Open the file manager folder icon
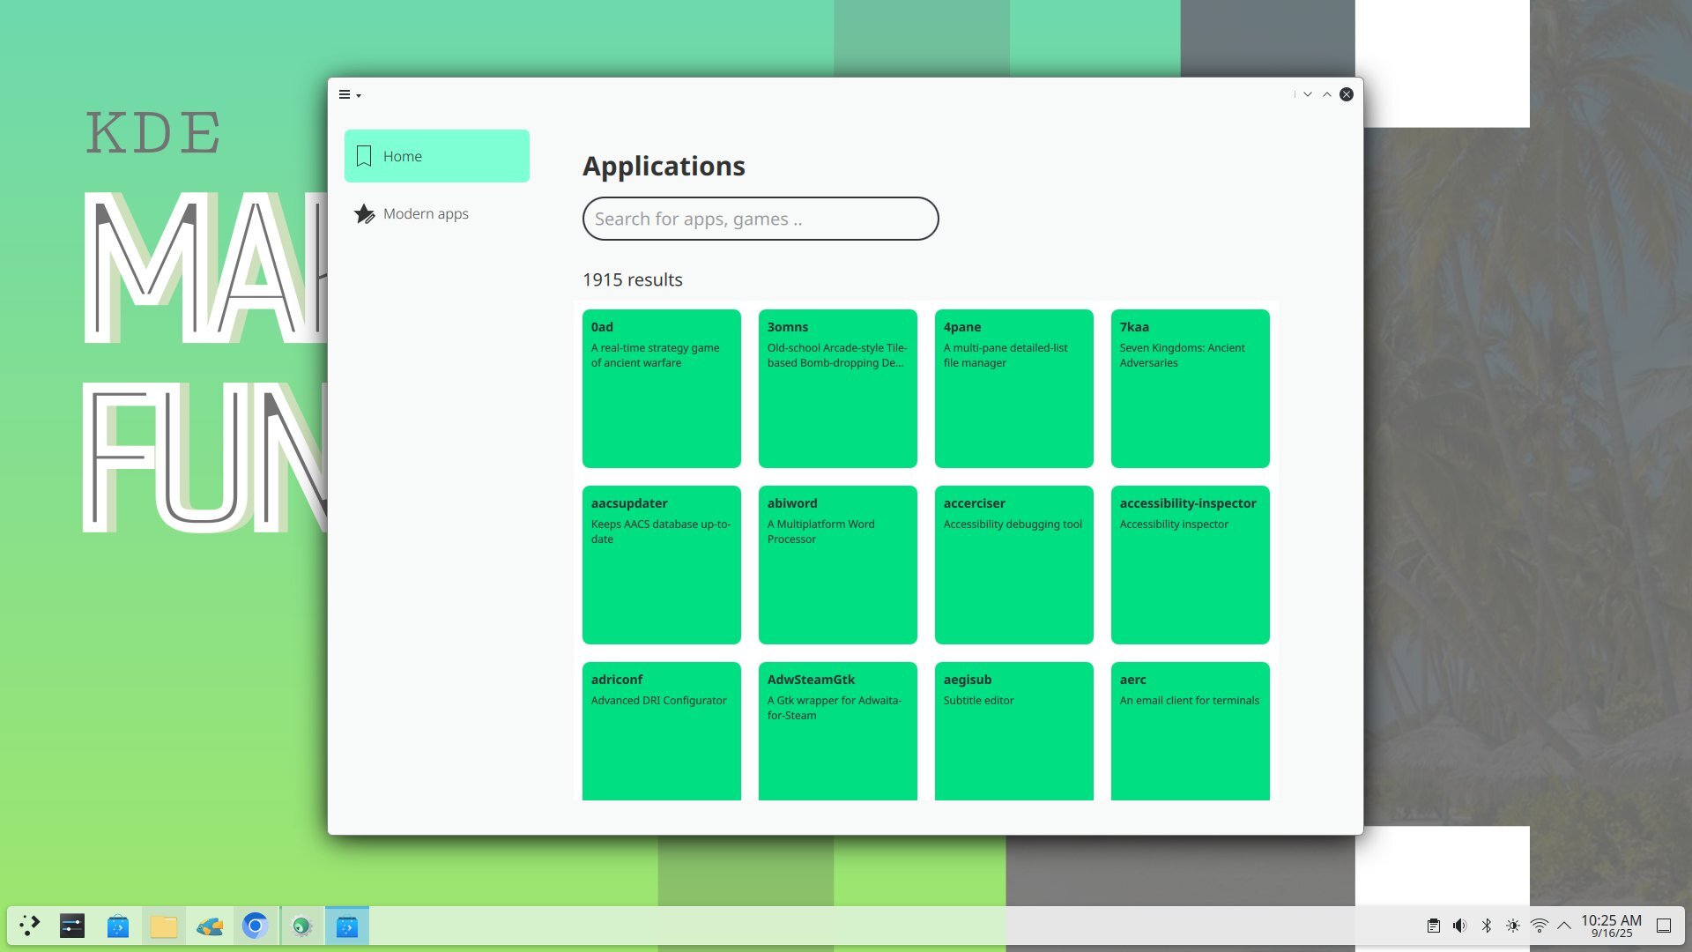The height and width of the screenshot is (952, 1692). [x=164, y=926]
